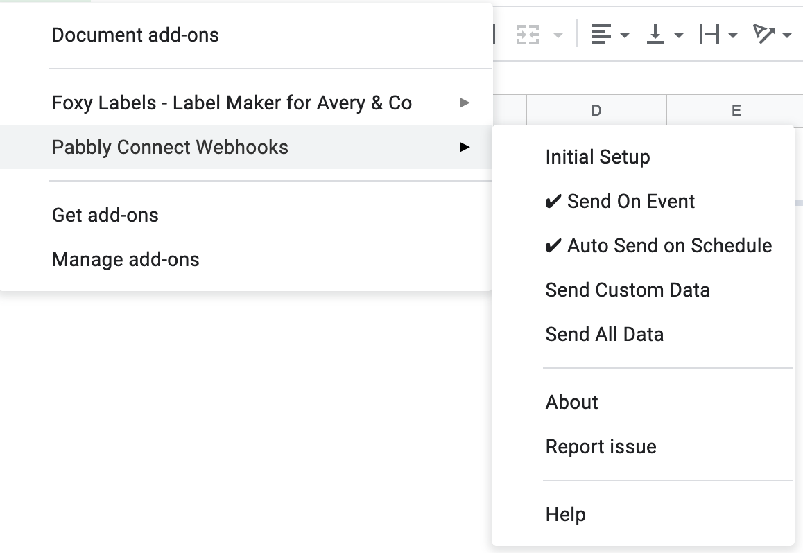Open text wrapping dropdown arrow
Image resolution: width=803 pixels, height=553 pixels.
733,35
